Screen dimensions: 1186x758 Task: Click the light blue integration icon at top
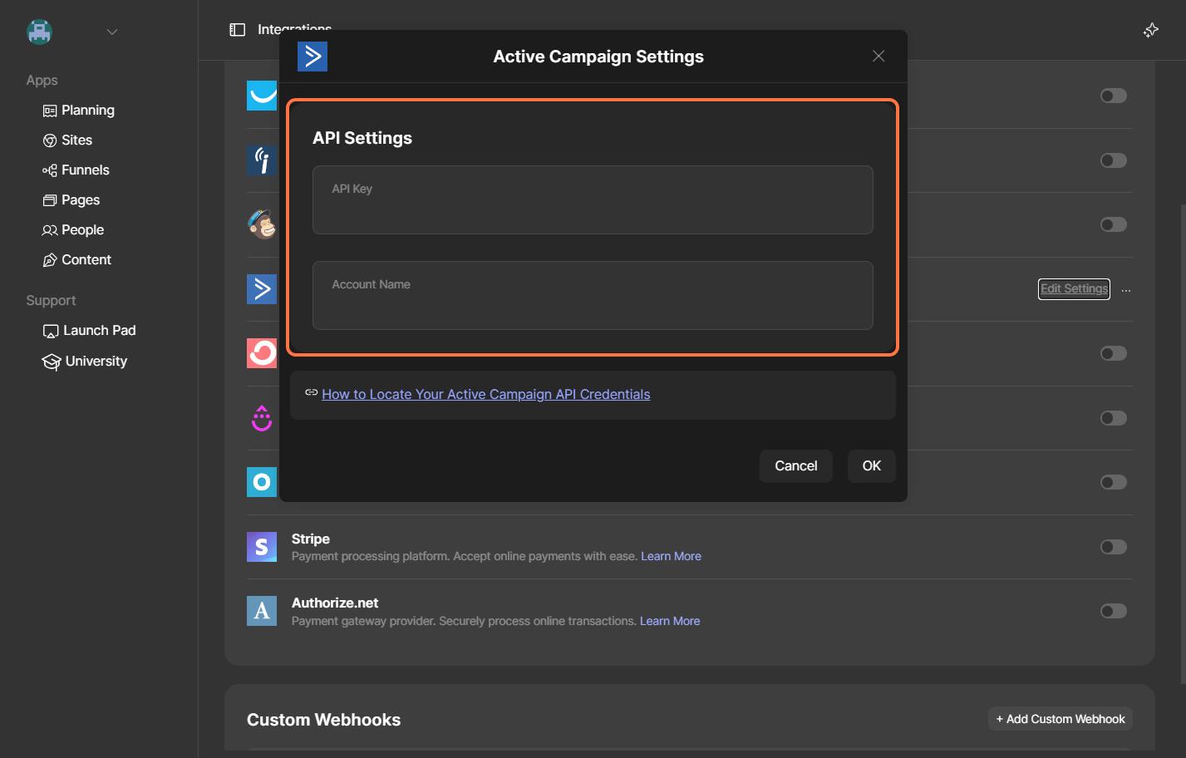(x=262, y=96)
